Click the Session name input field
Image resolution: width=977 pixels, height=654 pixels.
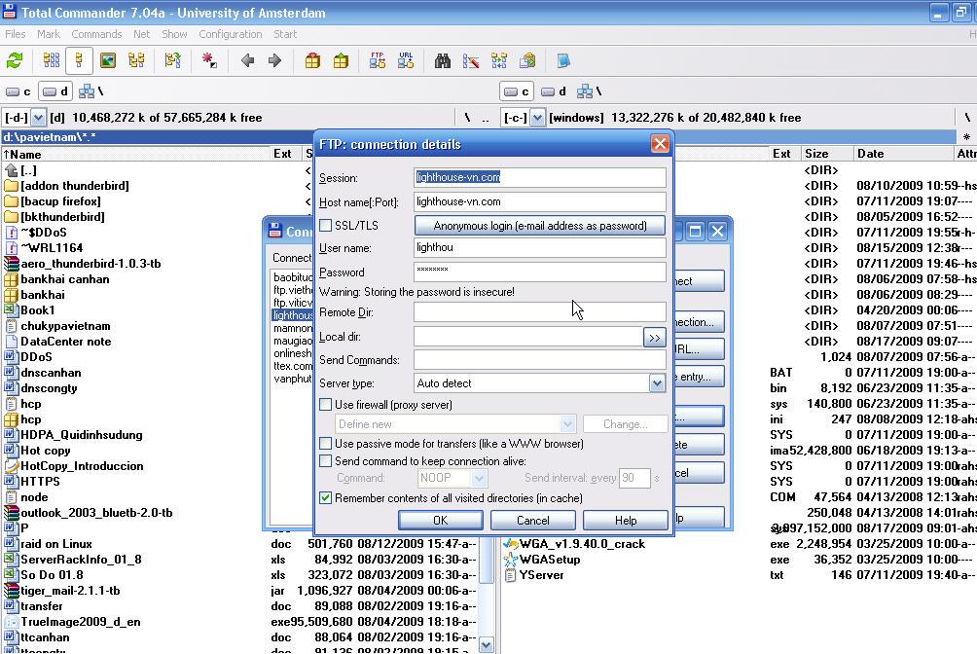click(x=540, y=177)
